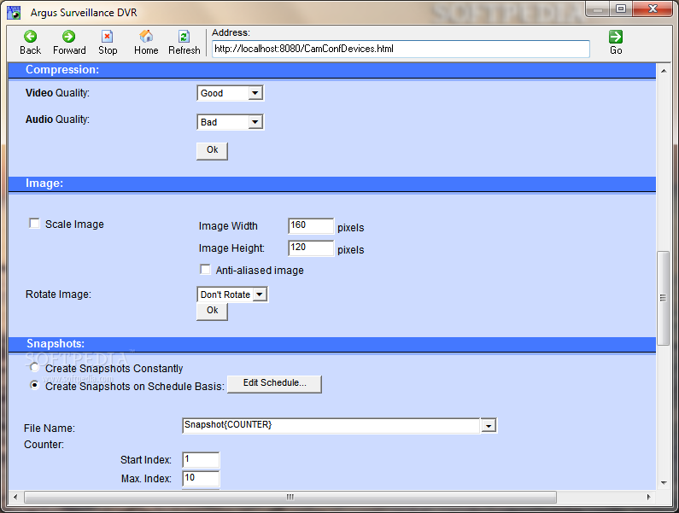Close the Argus Surveillance DVR window

(653, 9)
